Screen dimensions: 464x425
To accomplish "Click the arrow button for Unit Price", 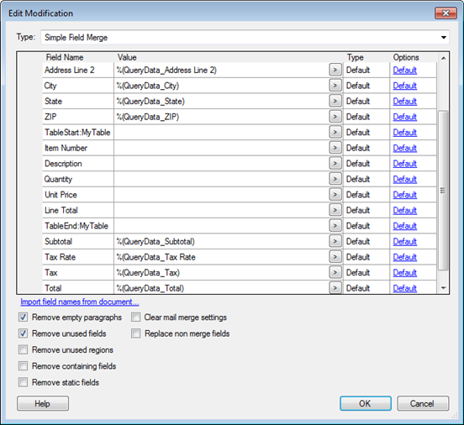I will 335,195.
